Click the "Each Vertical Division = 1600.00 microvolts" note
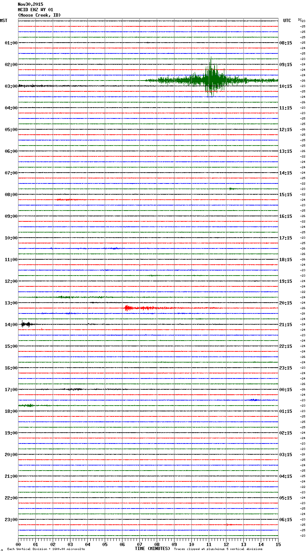 46,549
